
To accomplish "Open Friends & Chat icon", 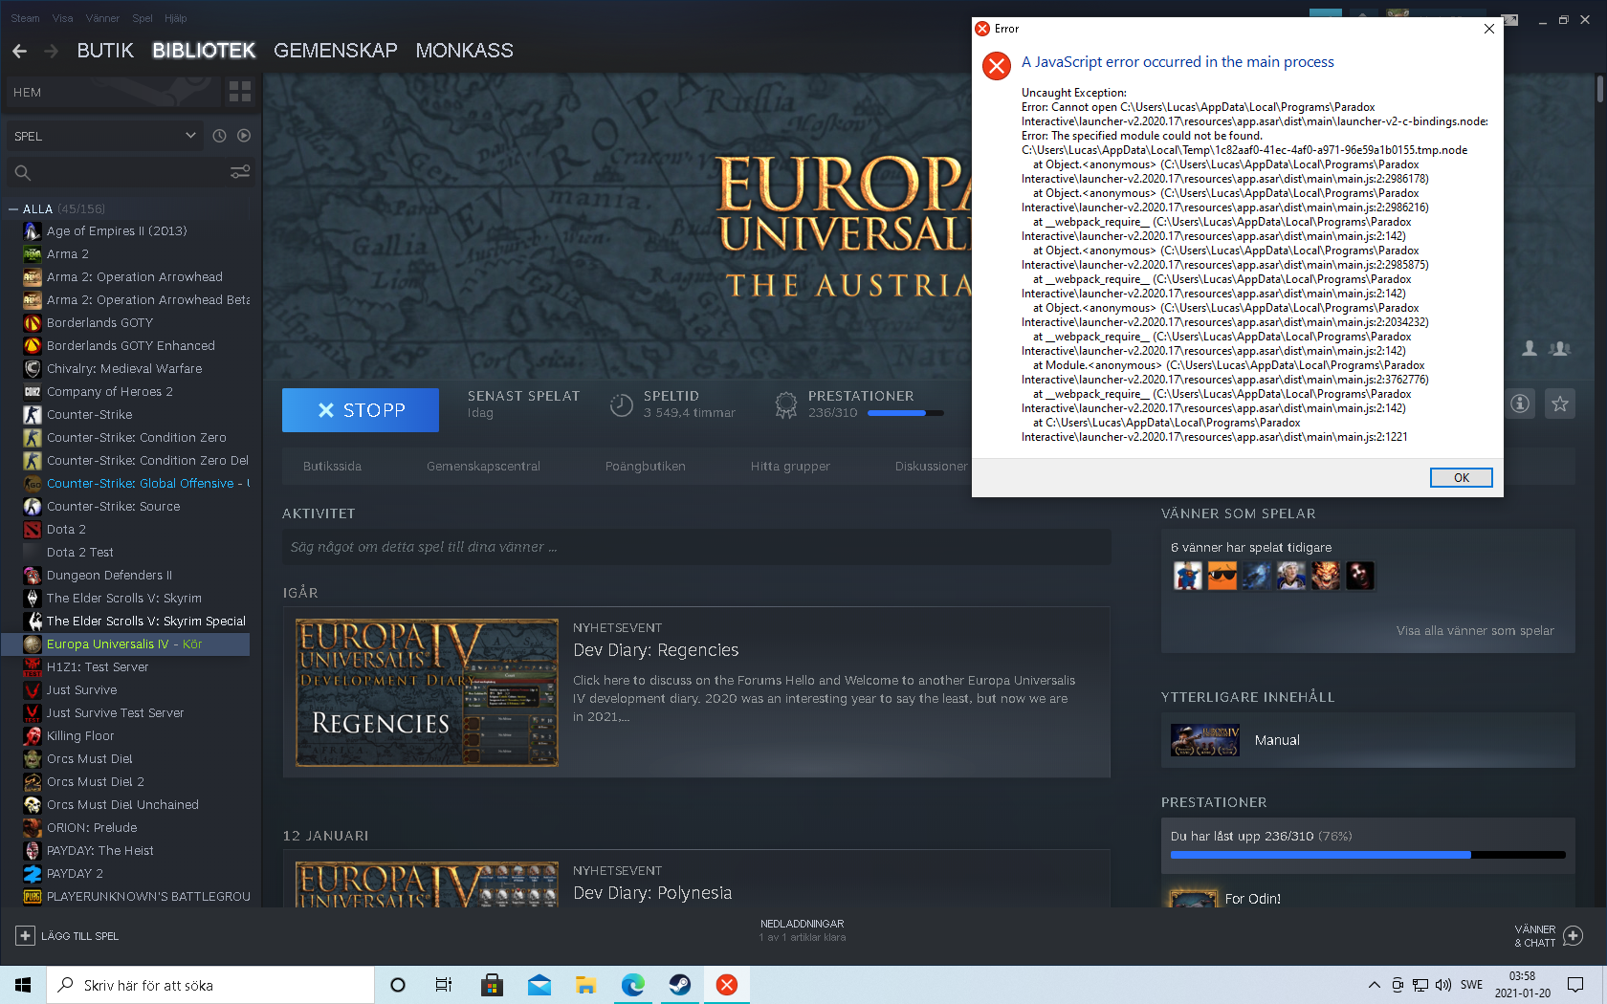I will [x=1574, y=936].
